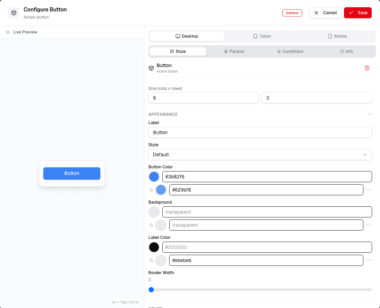Click the #3b82f6 hex color field

tap(267, 177)
